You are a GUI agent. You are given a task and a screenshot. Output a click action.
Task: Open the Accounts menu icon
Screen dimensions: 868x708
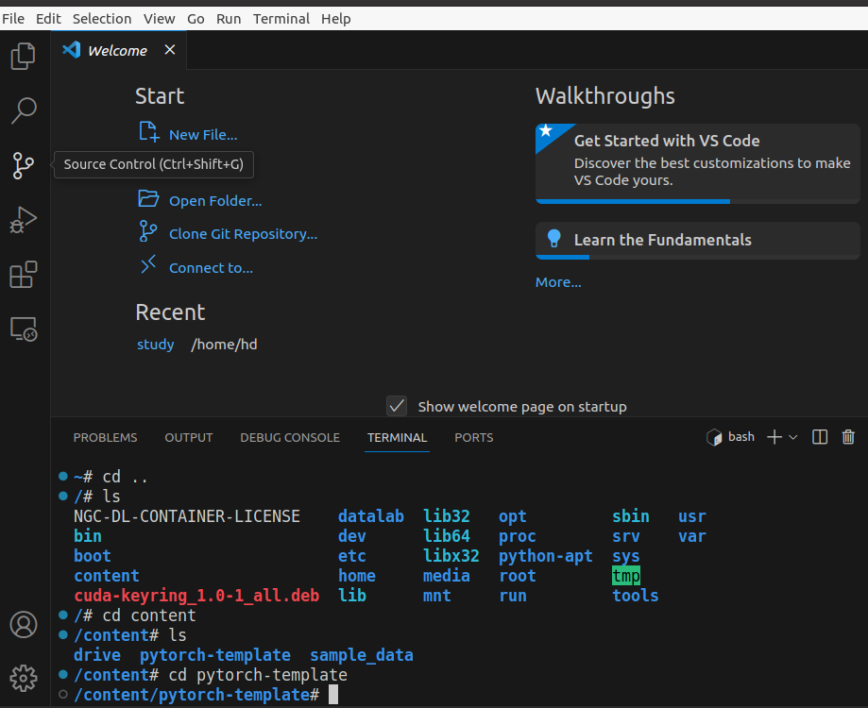[24, 625]
